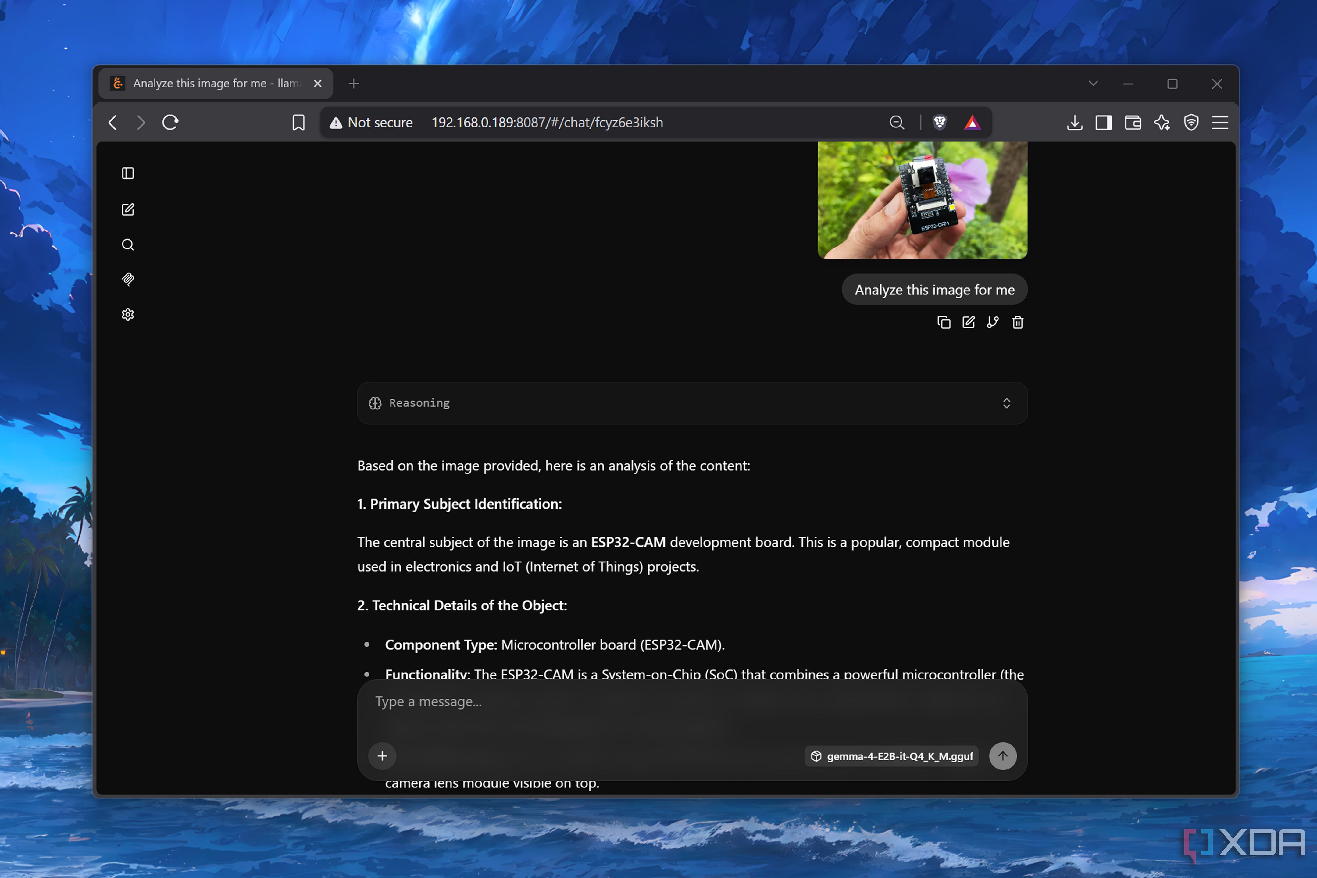Toggle the chat sidebar panel icon

point(128,173)
